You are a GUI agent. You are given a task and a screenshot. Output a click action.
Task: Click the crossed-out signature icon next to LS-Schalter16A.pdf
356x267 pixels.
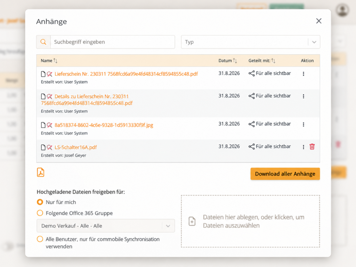(49, 147)
